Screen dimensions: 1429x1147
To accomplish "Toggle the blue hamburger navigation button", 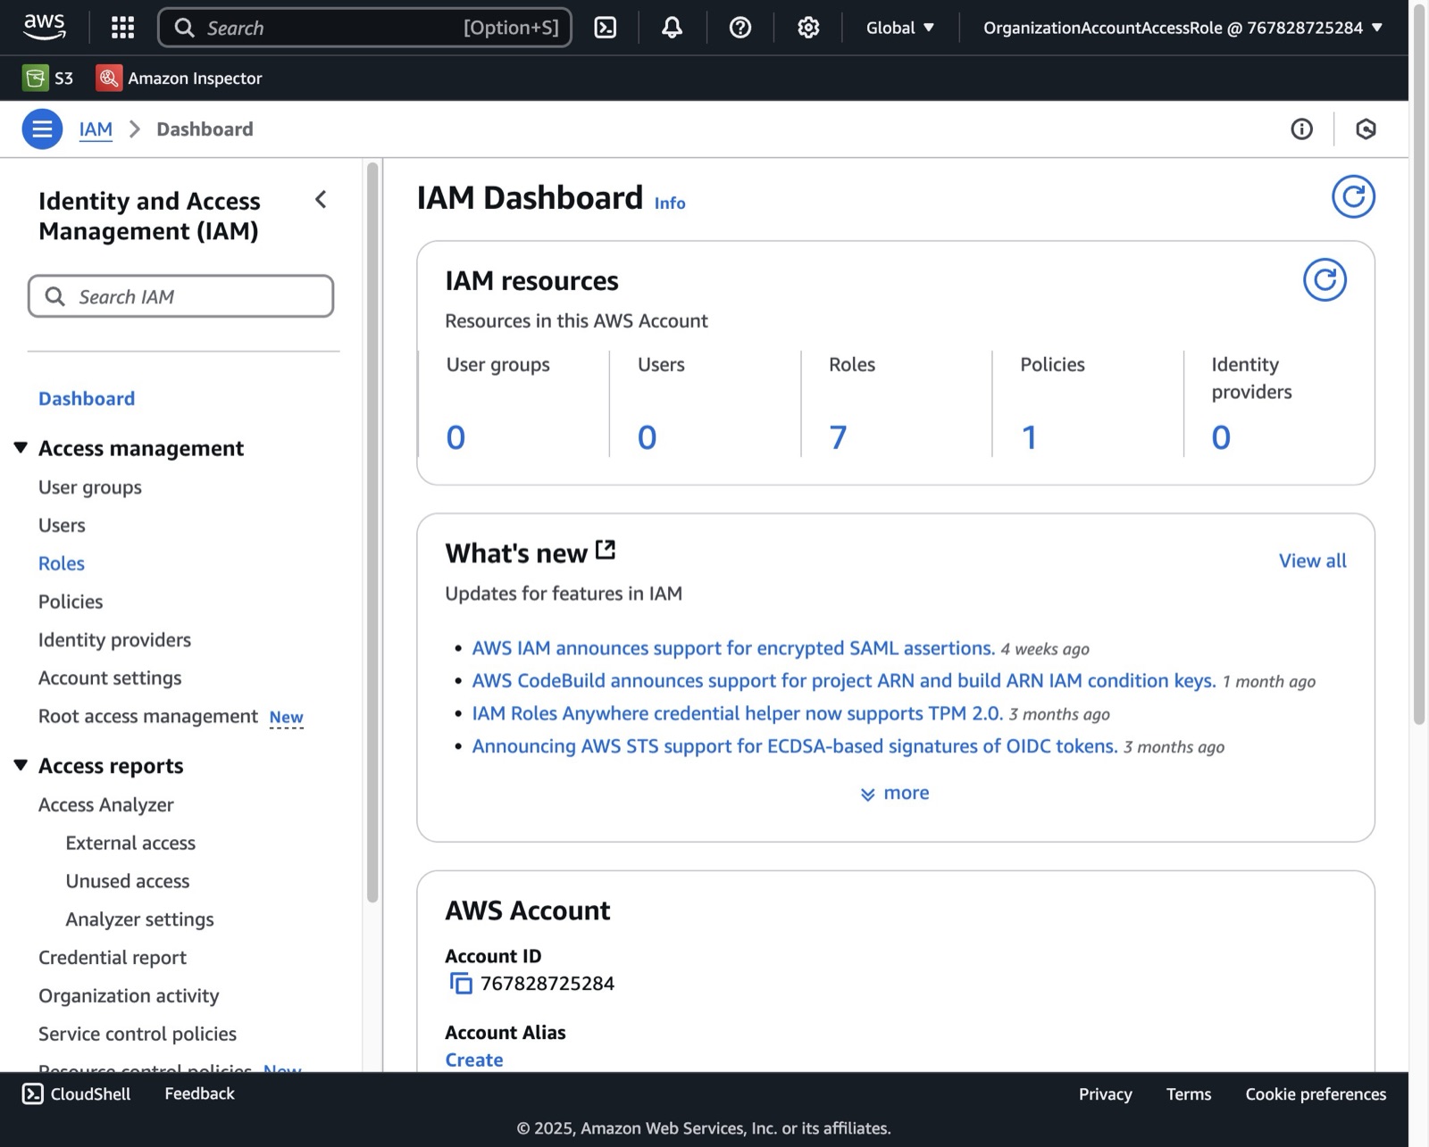I will click(42, 129).
